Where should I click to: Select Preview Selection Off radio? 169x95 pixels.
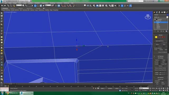[x=154, y=50]
